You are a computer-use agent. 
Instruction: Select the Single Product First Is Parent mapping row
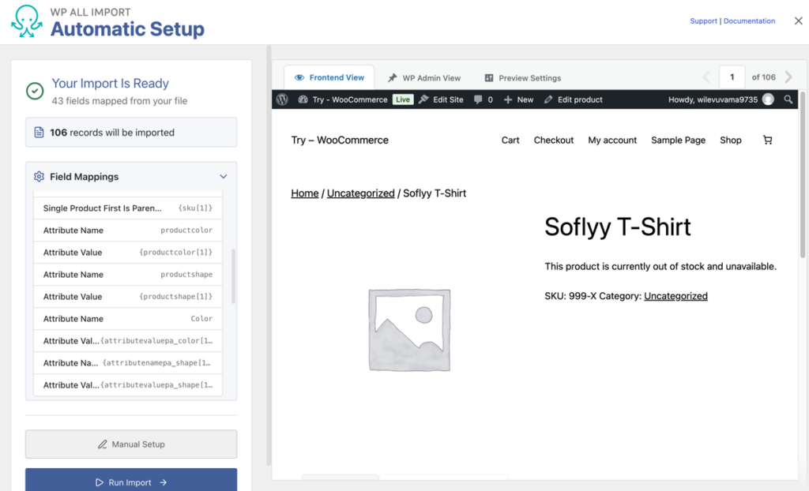[x=128, y=208]
